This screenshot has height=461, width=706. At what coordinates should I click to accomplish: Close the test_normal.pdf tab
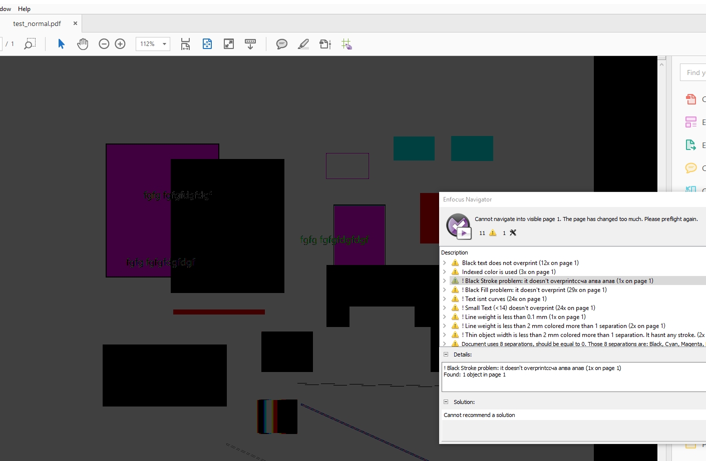click(x=75, y=23)
